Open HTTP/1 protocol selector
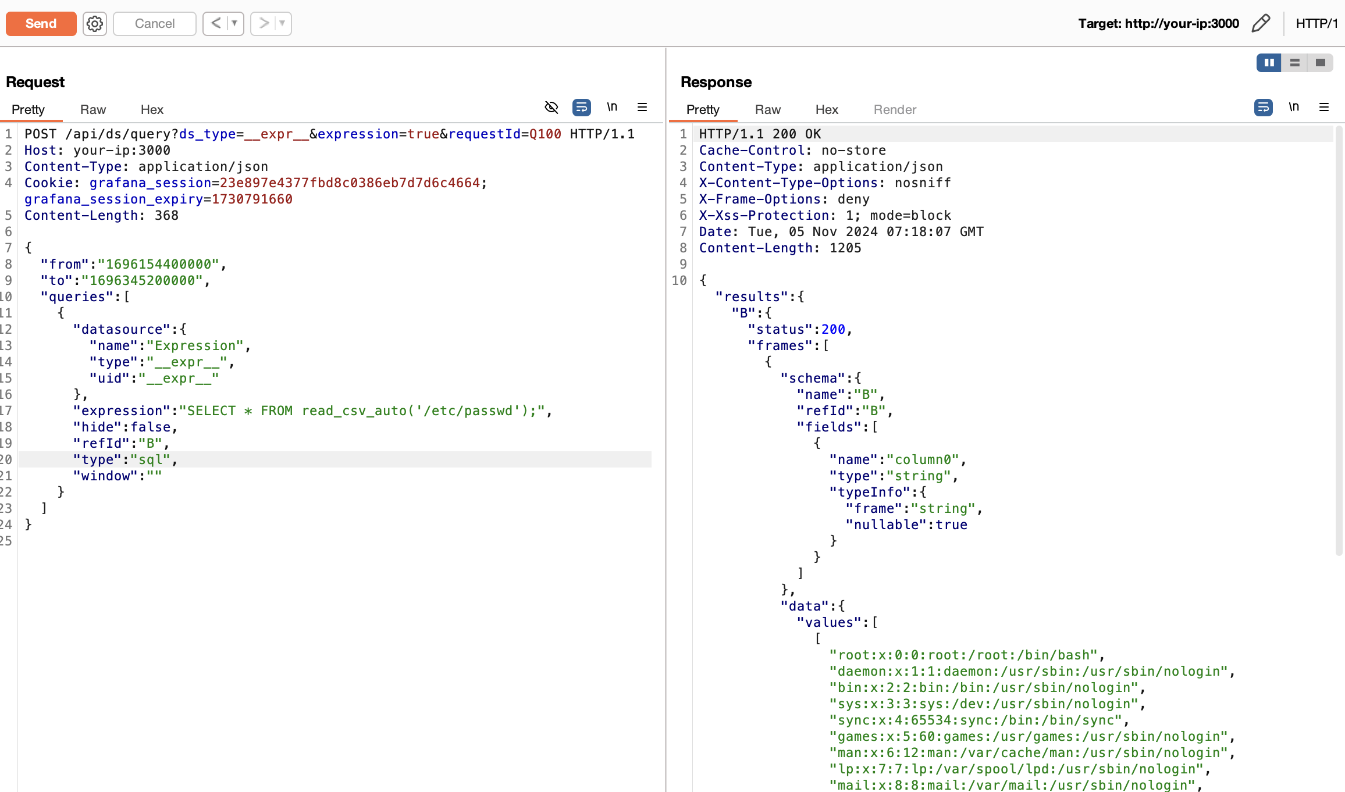The width and height of the screenshot is (1345, 792). (1316, 24)
